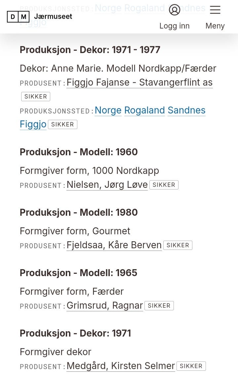Select the Produksjon - Modell: 1960 heading
This screenshot has height=380, width=238.
pos(79,152)
